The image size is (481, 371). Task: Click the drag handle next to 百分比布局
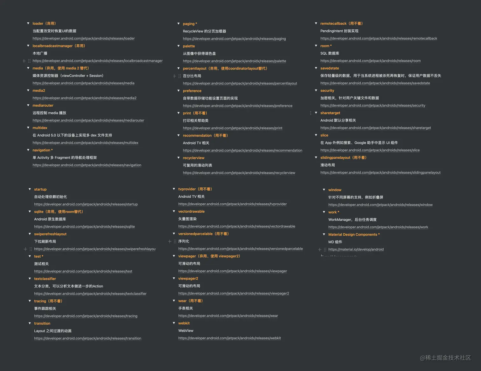pos(179,76)
